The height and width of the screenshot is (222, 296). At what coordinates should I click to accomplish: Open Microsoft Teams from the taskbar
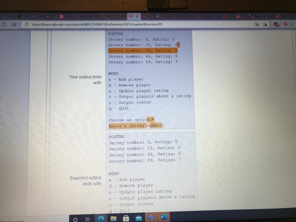click(x=151, y=218)
